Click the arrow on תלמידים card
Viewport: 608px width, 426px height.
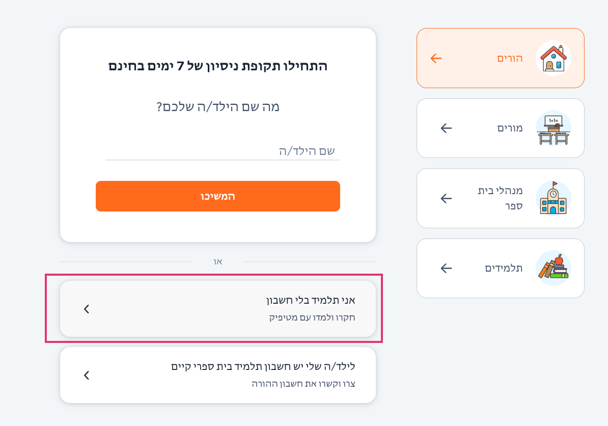[446, 268]
